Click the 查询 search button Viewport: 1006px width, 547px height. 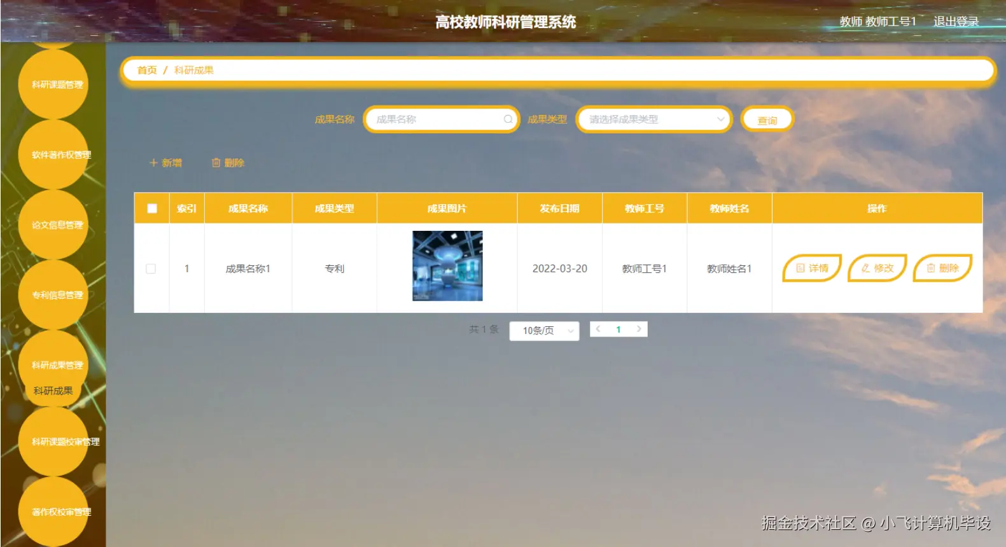[767, 120]
